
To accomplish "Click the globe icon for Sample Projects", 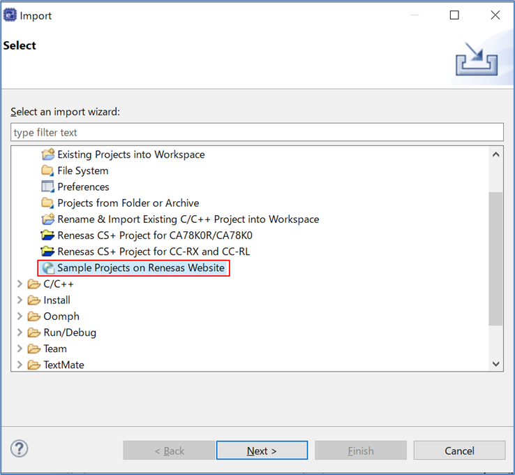I will tap(48, 268).
